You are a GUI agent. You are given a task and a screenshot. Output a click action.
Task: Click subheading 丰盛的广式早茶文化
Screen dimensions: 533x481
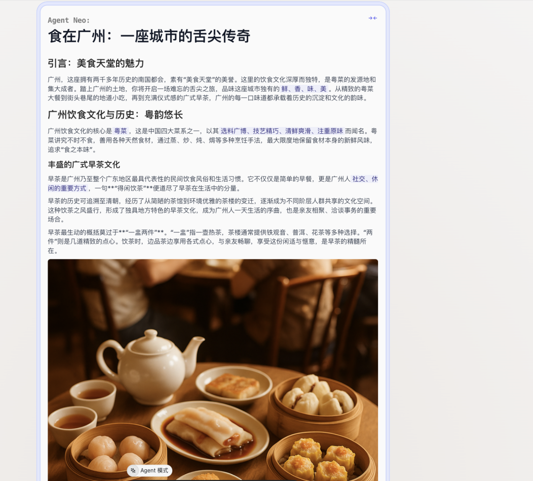(84, 165)
